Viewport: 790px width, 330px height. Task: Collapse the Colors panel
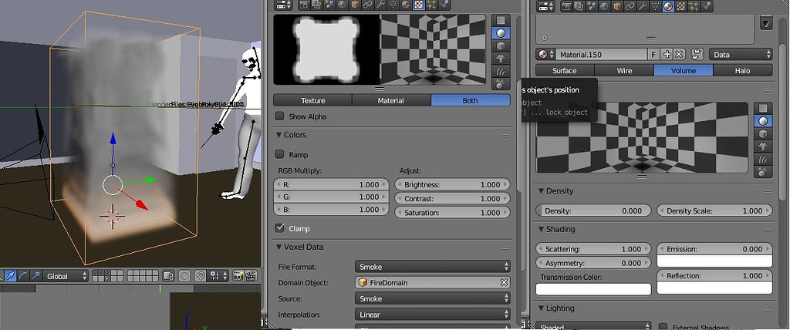pos(279,135)
